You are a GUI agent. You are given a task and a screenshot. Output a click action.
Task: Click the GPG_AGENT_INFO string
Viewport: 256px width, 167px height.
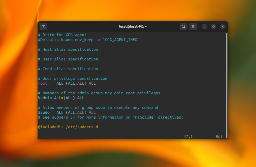121,40
